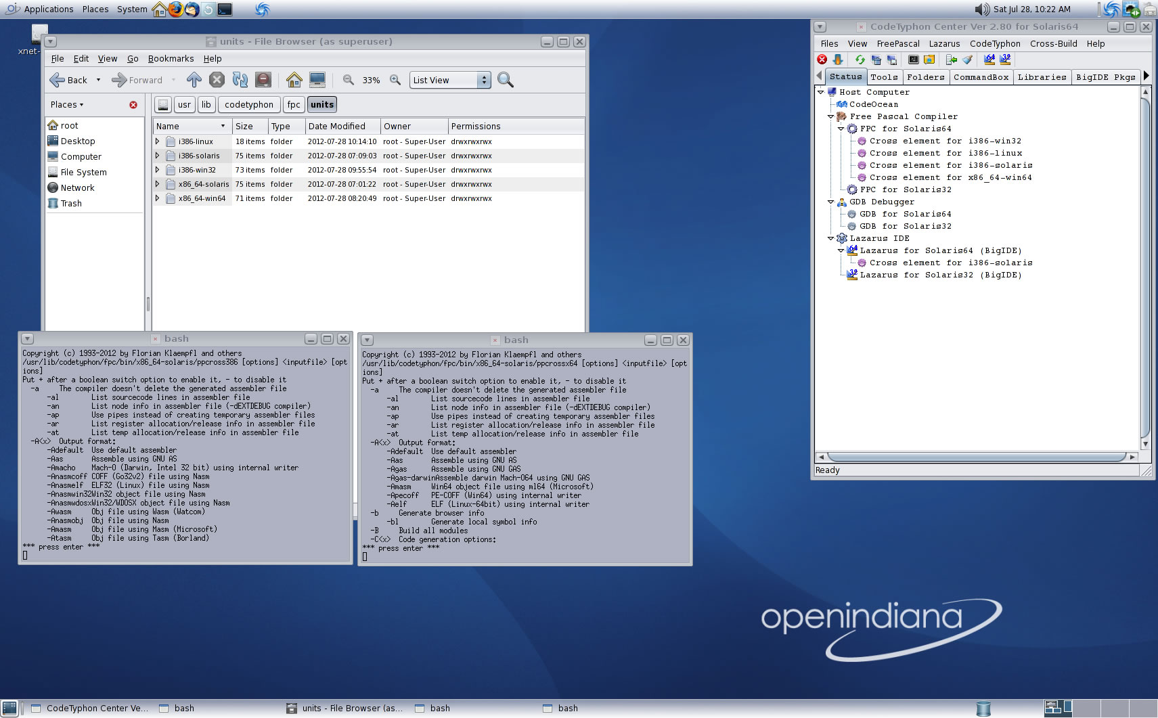Launch Firefox from the top panel
1158x718 pixels.
pos(176,9)
